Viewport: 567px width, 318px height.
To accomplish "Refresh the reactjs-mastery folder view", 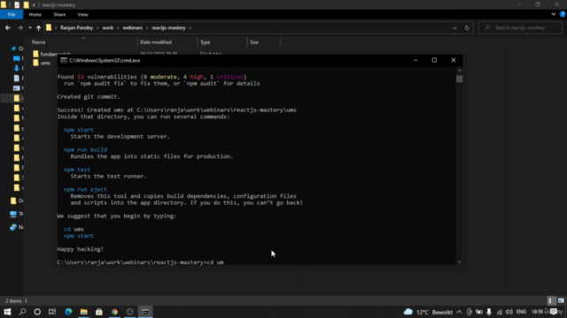I will click(467, 27).
